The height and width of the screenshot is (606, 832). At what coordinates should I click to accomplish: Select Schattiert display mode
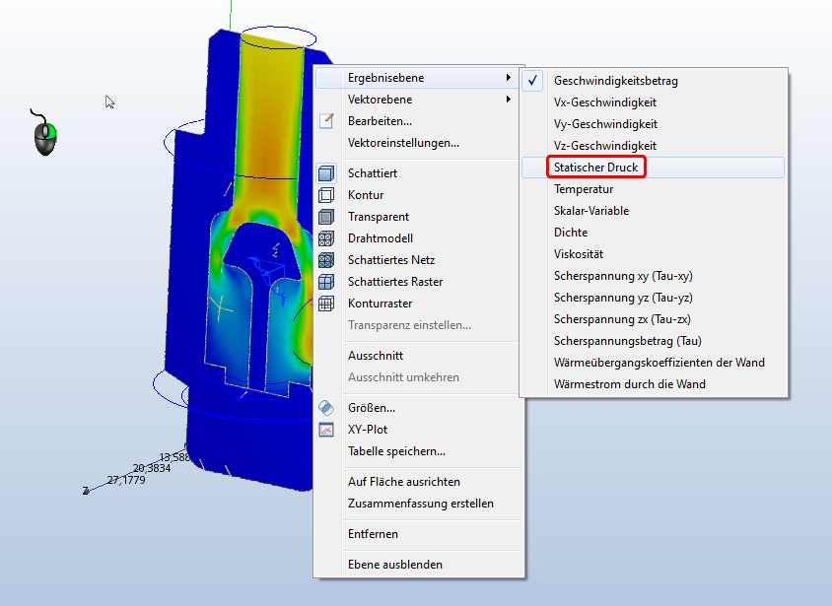point(419,173)
